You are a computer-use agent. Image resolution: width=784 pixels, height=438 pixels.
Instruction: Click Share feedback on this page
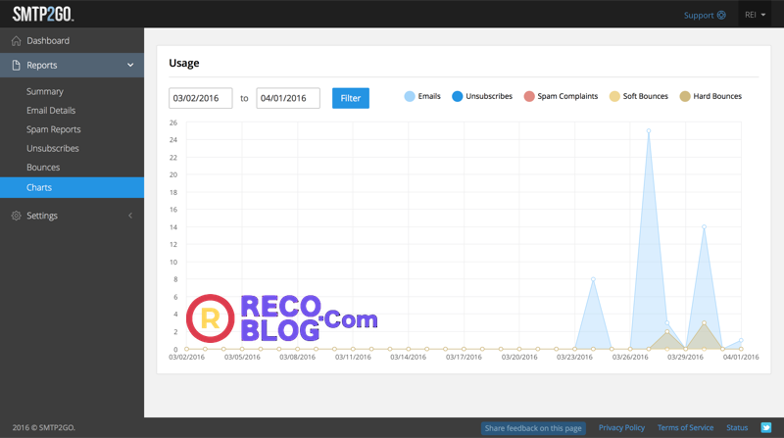[x=533, y=428]
